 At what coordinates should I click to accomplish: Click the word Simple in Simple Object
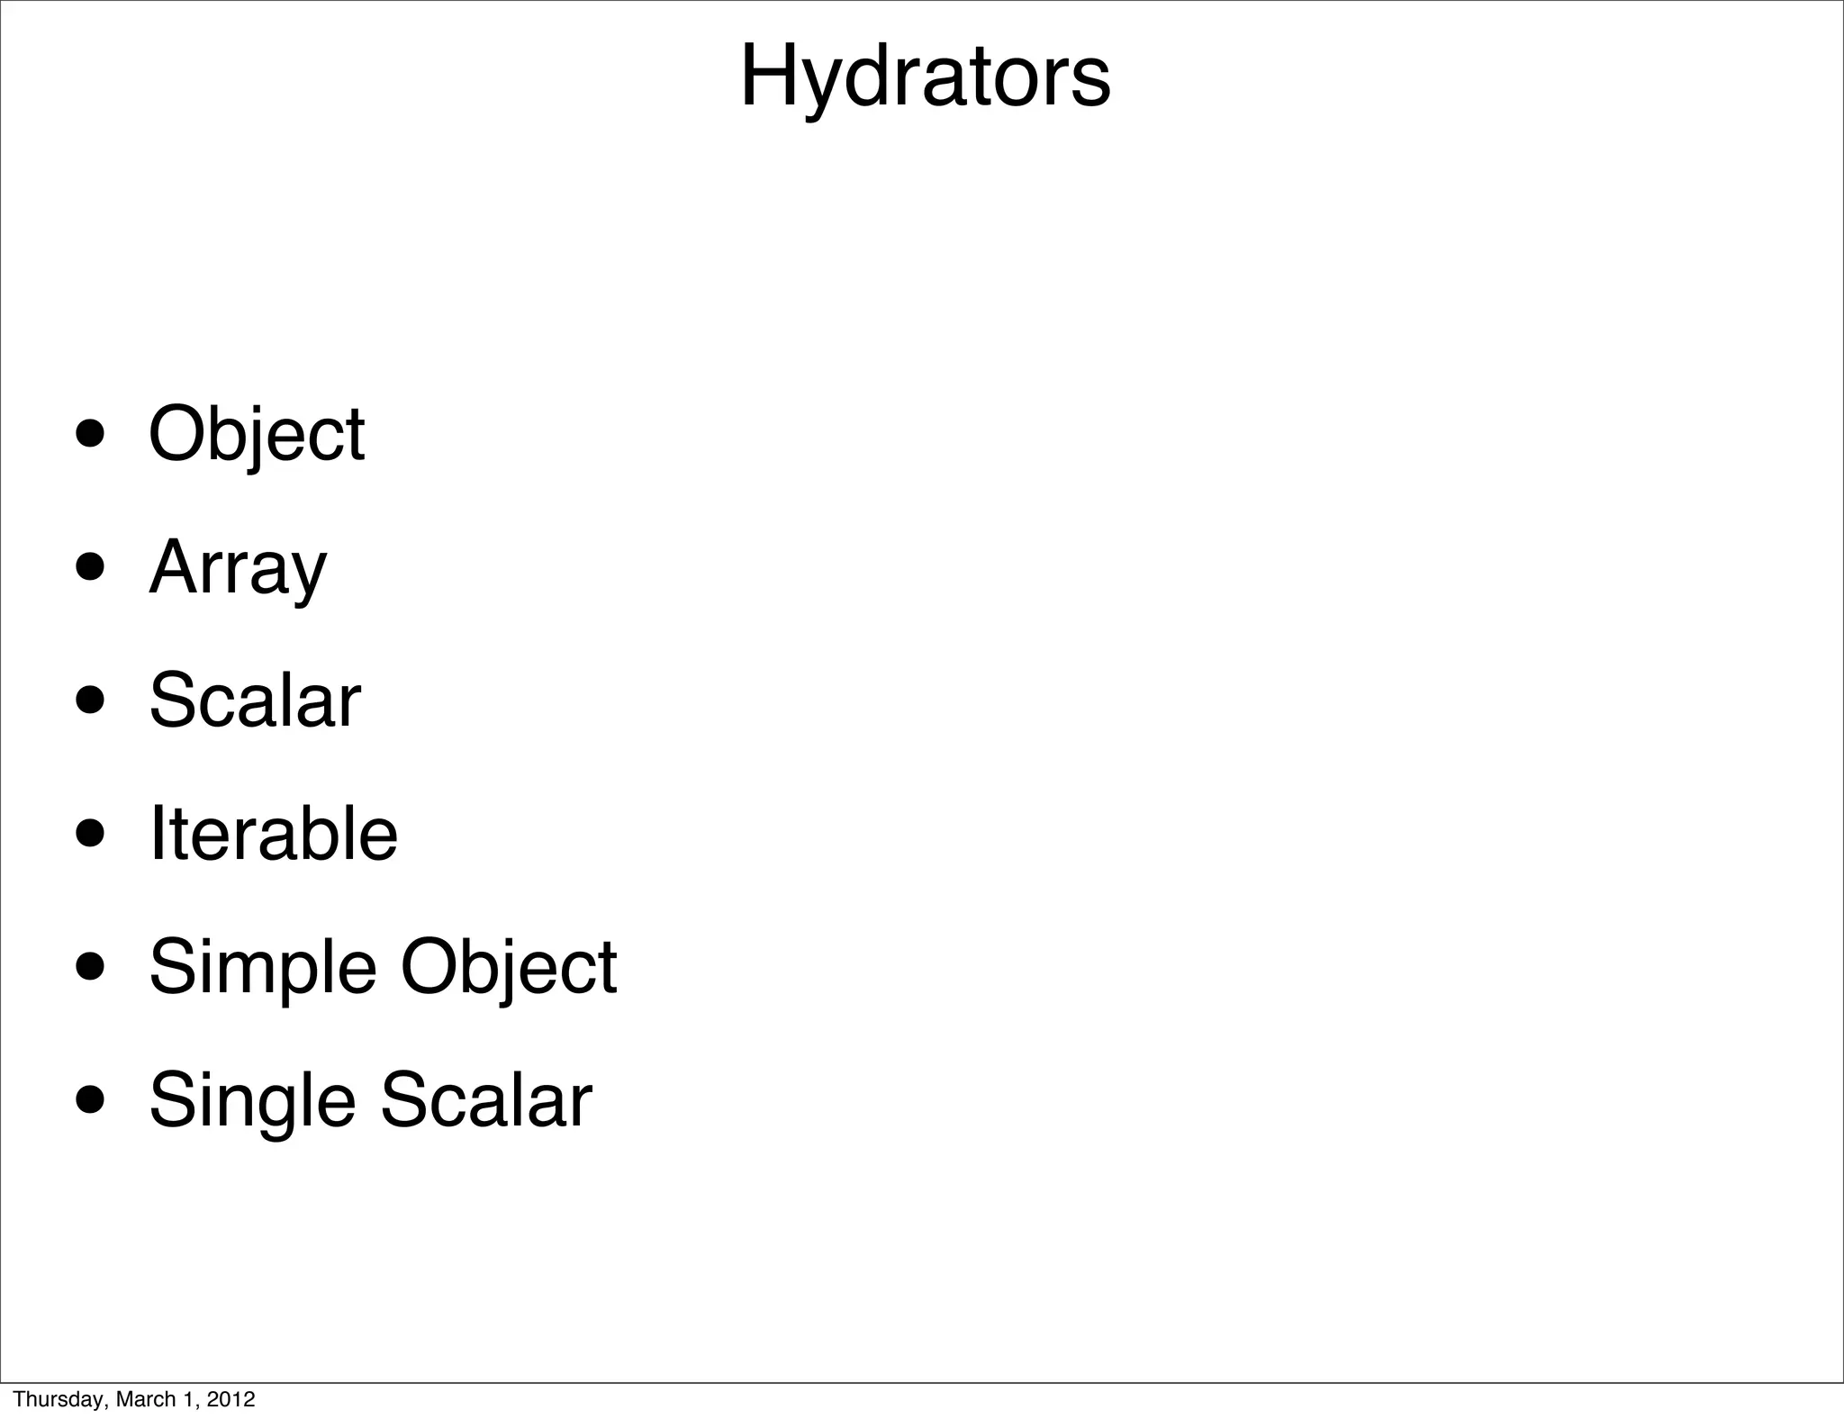pos(263,970)
